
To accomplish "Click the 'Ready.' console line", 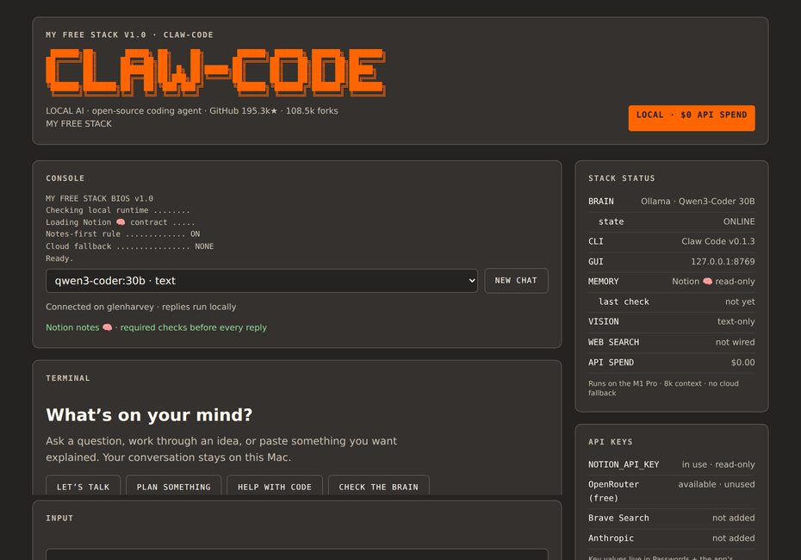I will [59, 258].
